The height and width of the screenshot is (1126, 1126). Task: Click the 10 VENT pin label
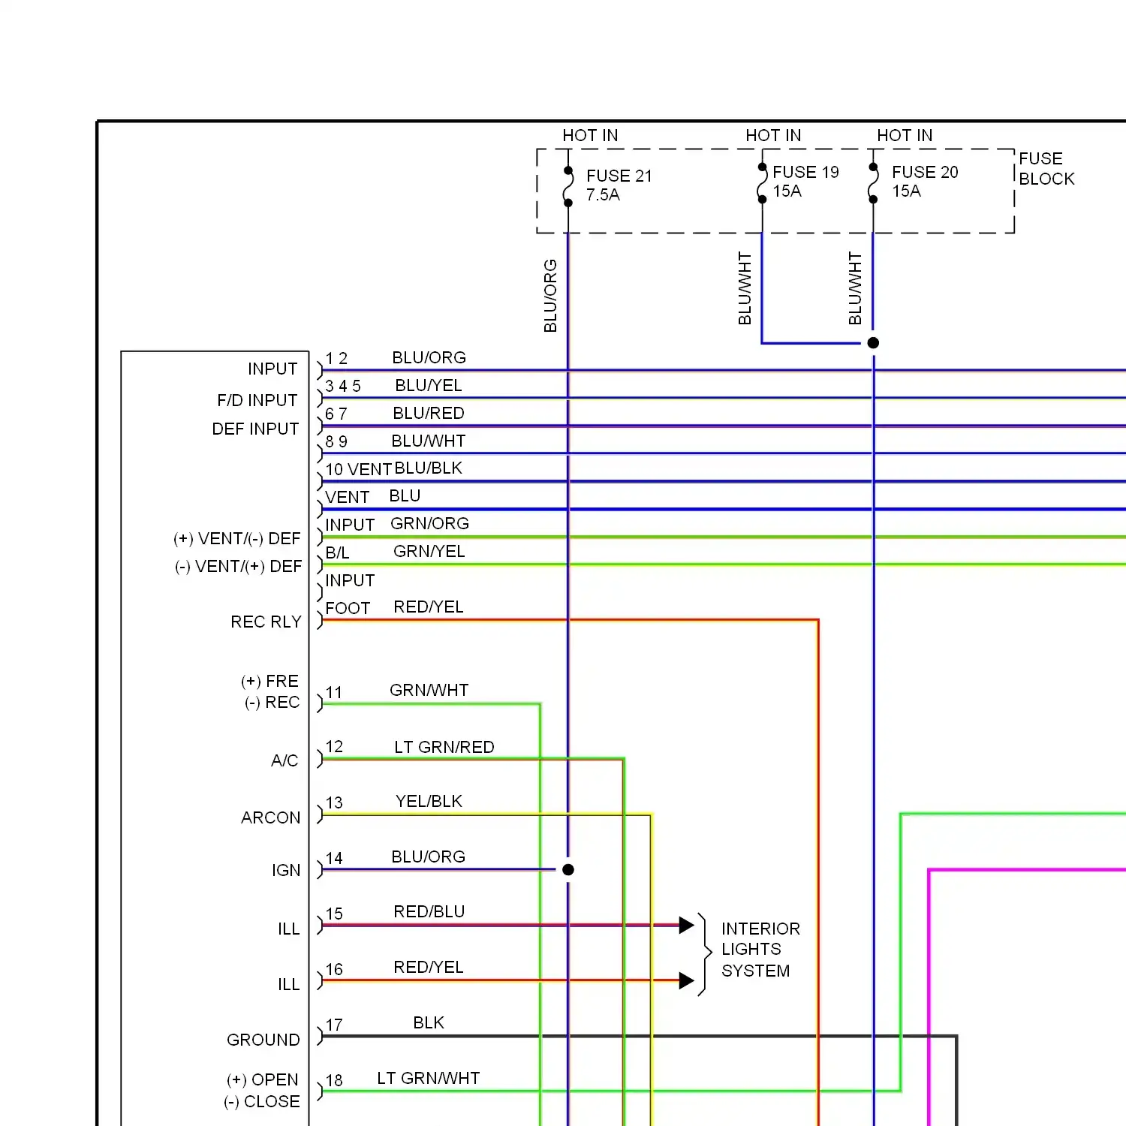(358, 469)
